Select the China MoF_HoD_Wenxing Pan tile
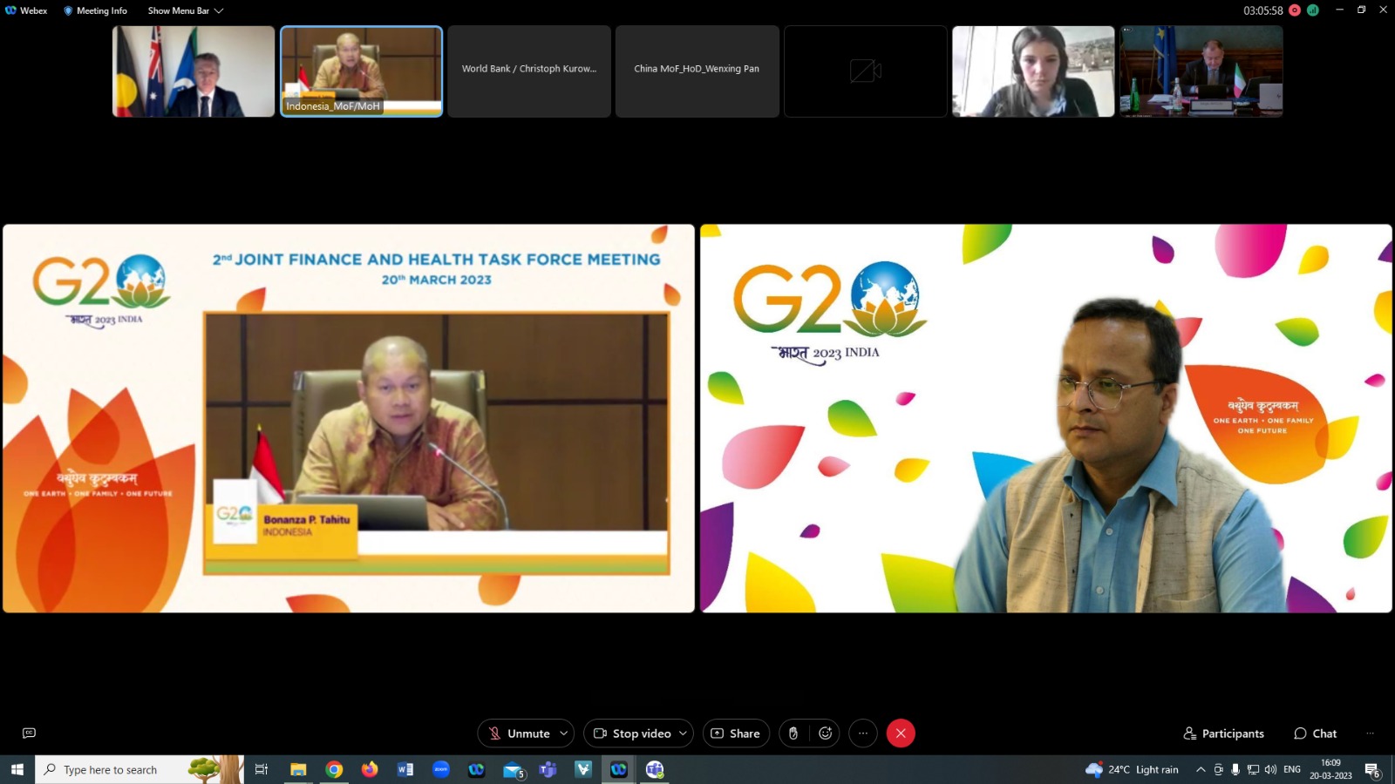The width and height of the screenshot is (1395, 784). click(697, 71)
